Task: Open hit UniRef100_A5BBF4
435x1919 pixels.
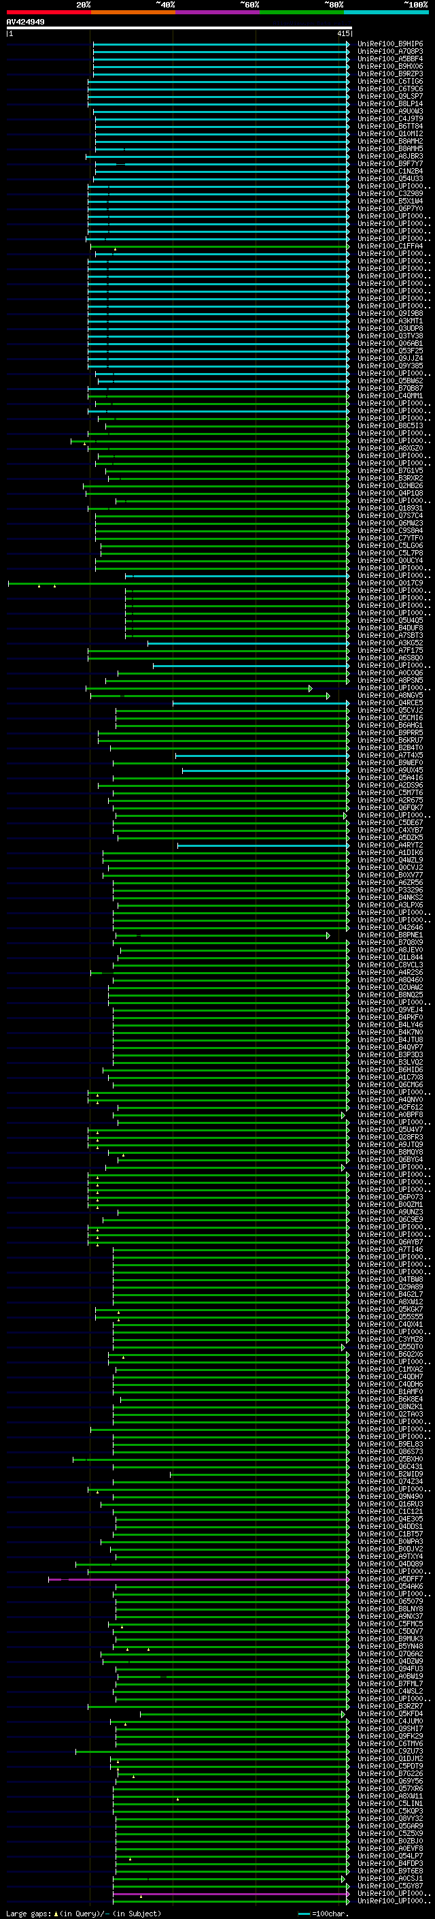Action: coord(390,59)
